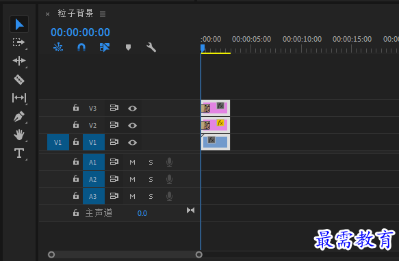
Task: Click the playhead marker on ruler
Action: [x=203, y=48]
